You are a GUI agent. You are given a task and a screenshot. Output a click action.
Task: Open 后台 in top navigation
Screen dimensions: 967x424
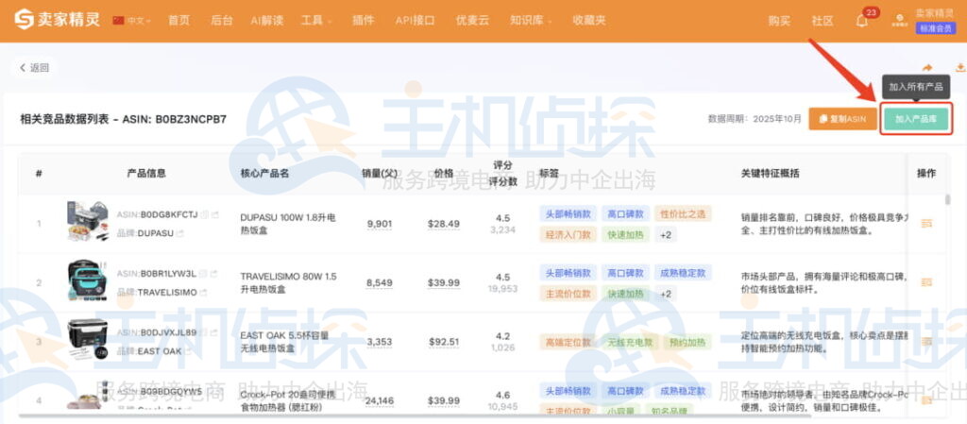pyautogui.click(x=221, y=21)
